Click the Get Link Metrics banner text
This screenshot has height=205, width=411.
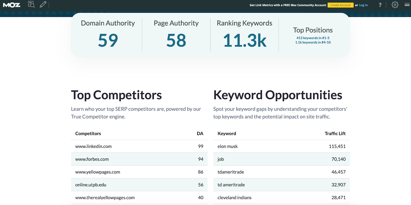point(288,5)
